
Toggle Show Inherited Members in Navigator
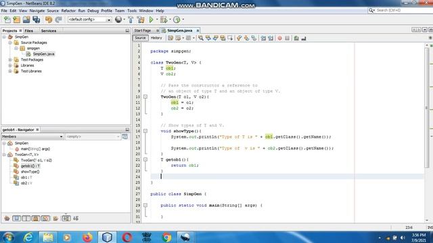(7, 219)
